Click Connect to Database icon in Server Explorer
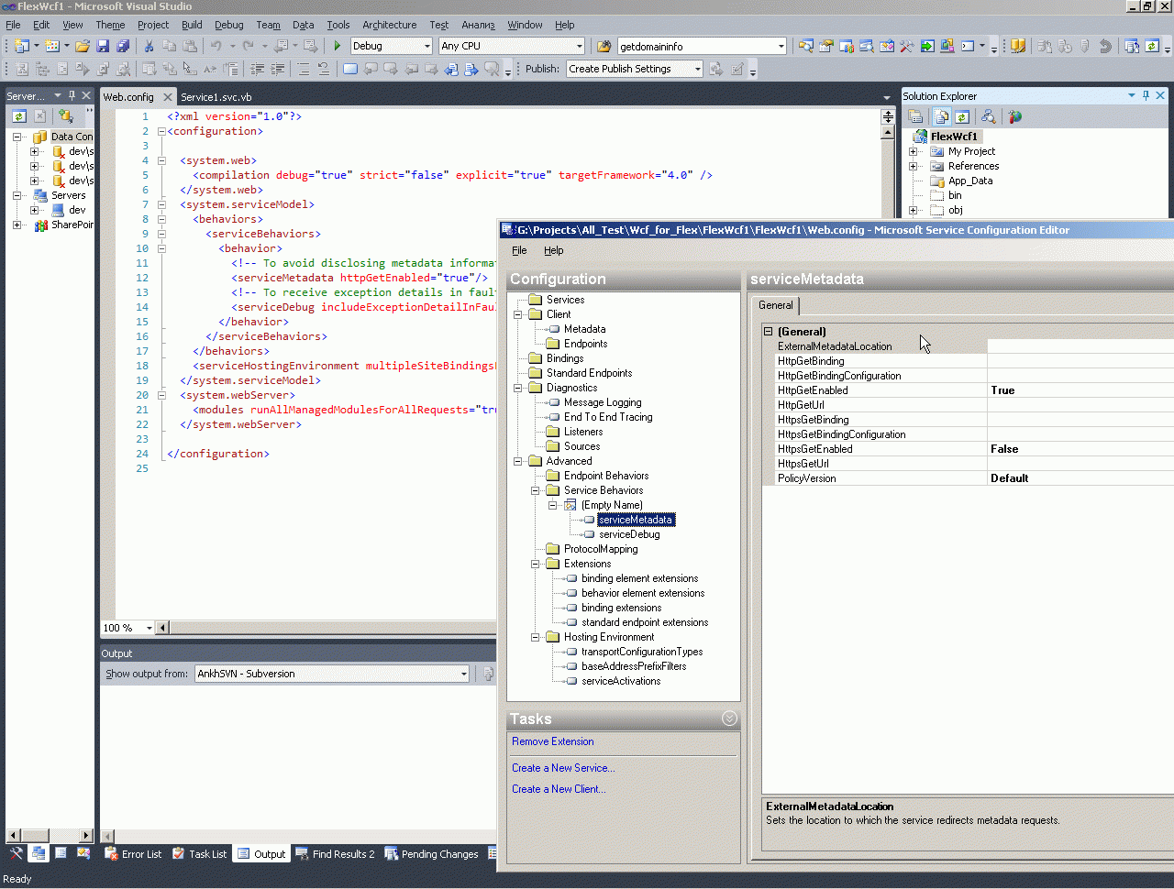 (66, 115)
